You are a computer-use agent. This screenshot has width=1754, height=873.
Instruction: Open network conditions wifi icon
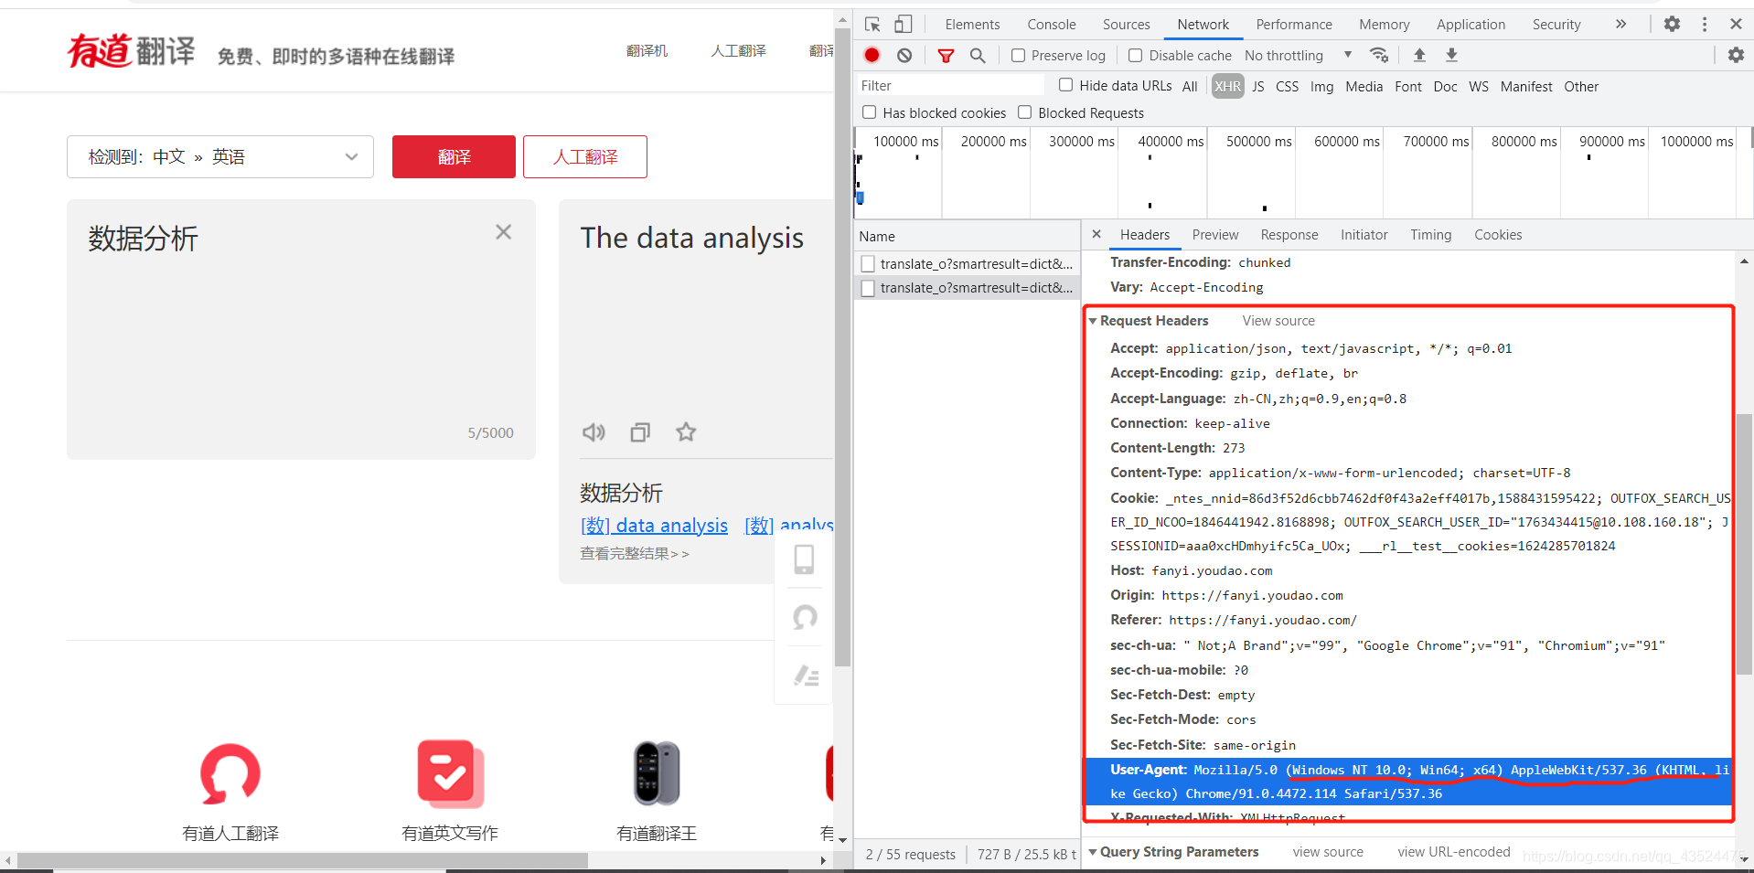coord(1379,55)
